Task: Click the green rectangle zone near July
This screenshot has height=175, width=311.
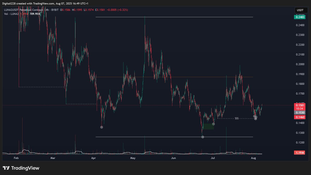Action: click(208, 126)
